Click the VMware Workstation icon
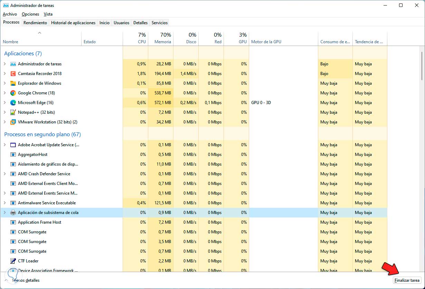This screenshot has height=289, width=425. click(x=13, y=122)
